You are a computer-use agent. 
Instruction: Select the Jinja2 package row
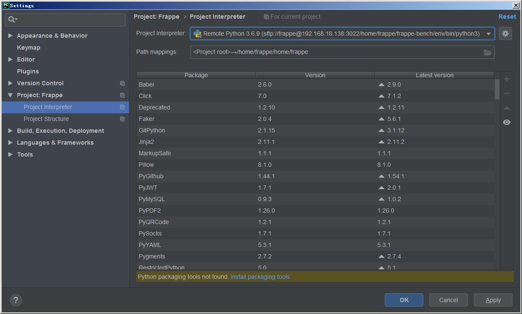315,142
